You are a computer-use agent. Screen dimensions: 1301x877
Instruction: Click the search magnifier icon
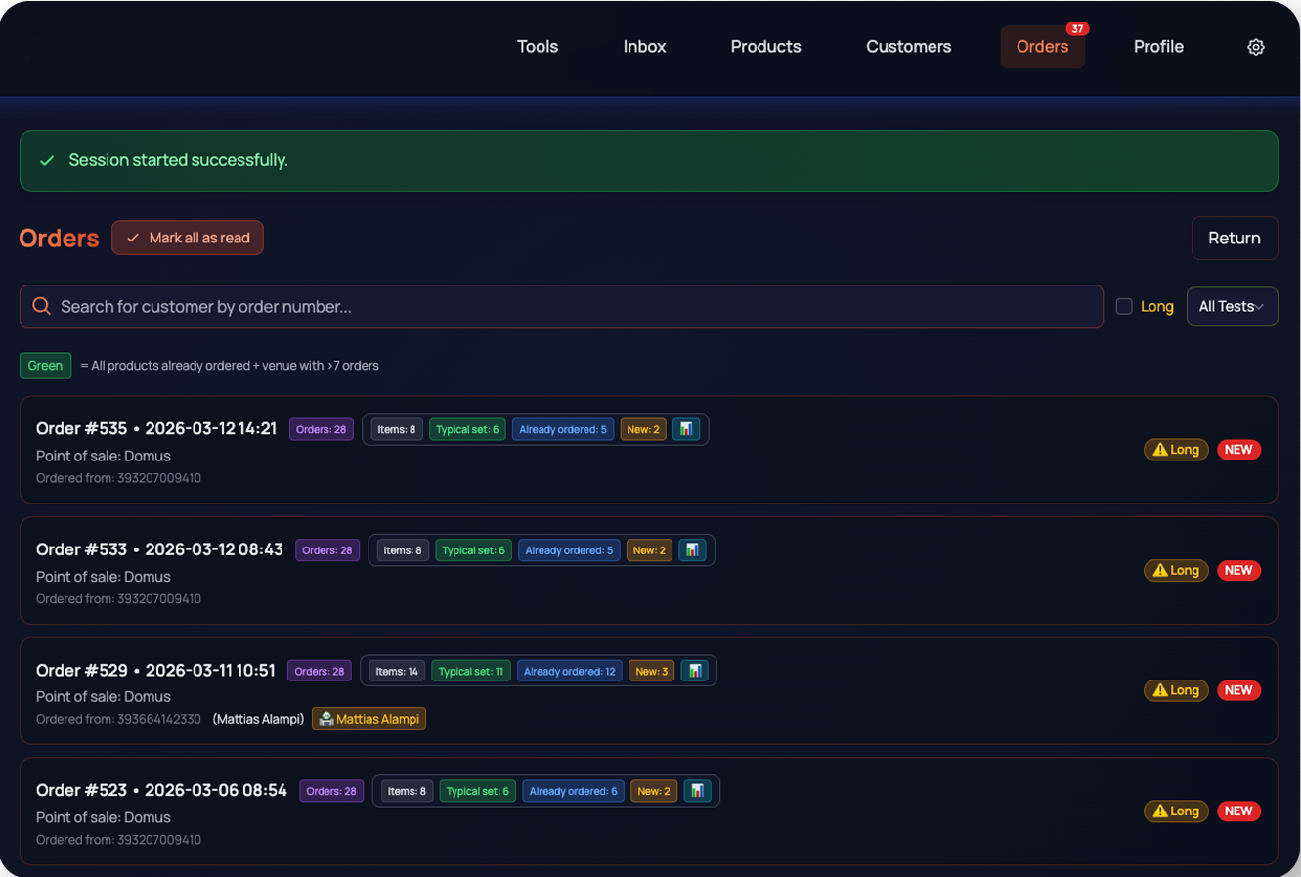tap(41, 307)
